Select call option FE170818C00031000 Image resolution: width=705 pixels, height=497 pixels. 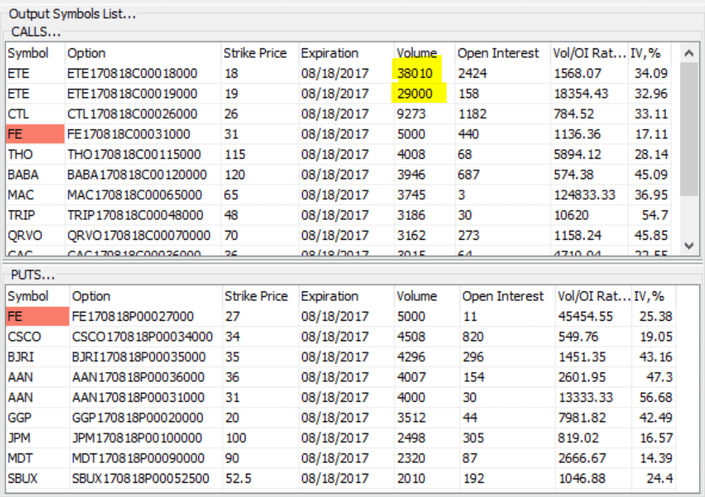[x=129, y=134]
